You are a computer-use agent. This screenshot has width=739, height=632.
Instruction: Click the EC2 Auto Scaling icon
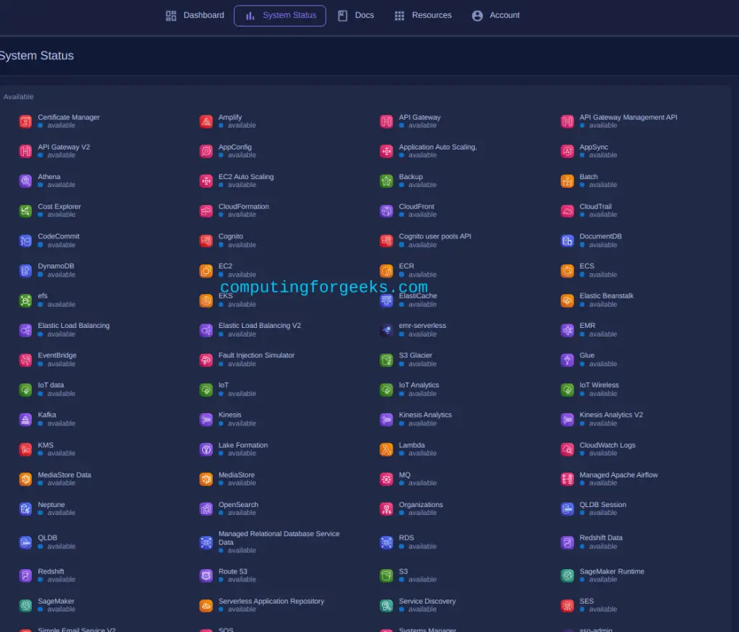point(206,181)
